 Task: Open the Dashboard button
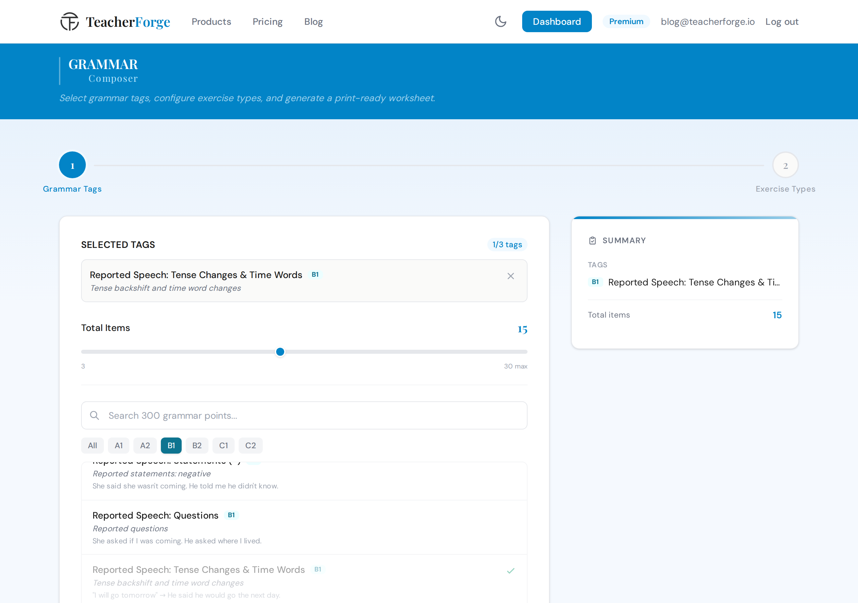pos(556,22)
